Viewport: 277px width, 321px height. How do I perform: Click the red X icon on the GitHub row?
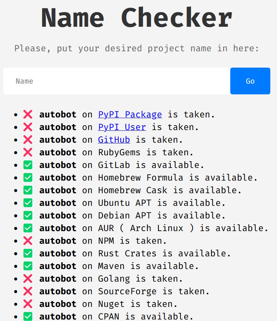pos(28,140)
